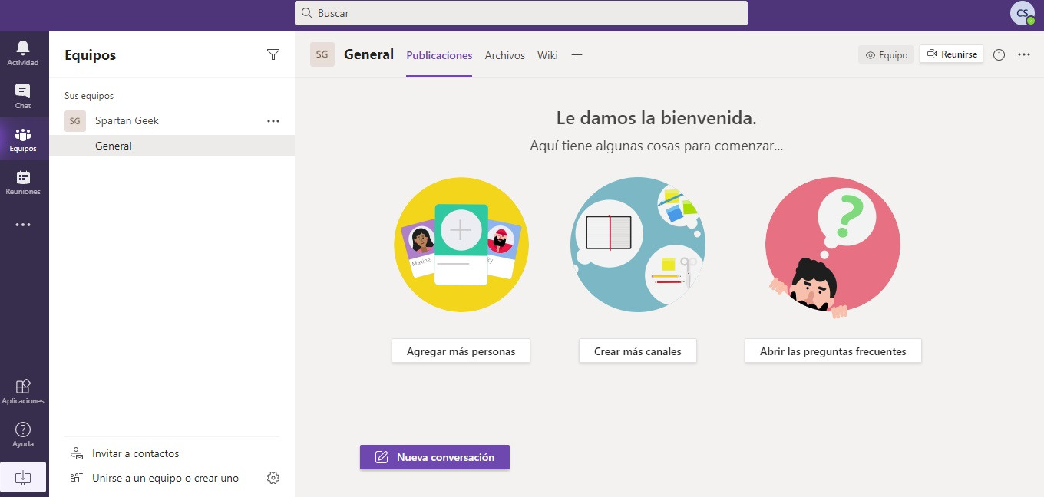Select the Spartan Geek team

[x=127, y=120]
